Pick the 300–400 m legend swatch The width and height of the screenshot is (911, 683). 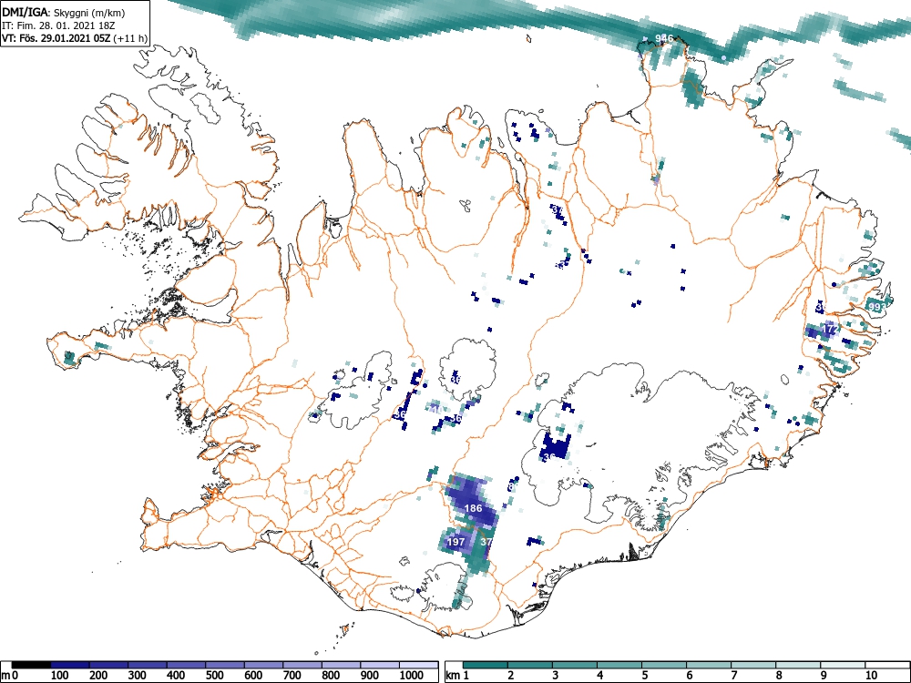point(148,665)
